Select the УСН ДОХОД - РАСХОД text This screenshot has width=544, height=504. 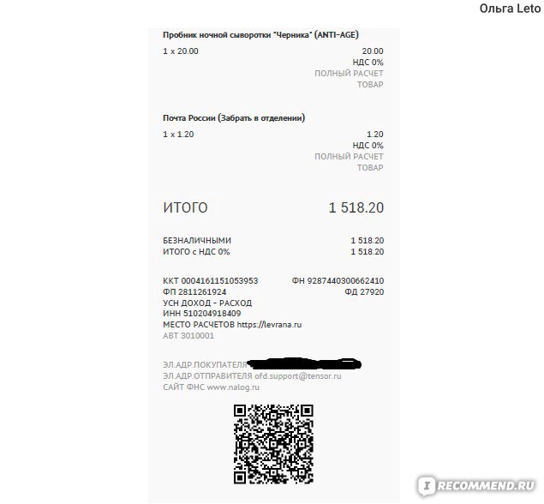207,303
